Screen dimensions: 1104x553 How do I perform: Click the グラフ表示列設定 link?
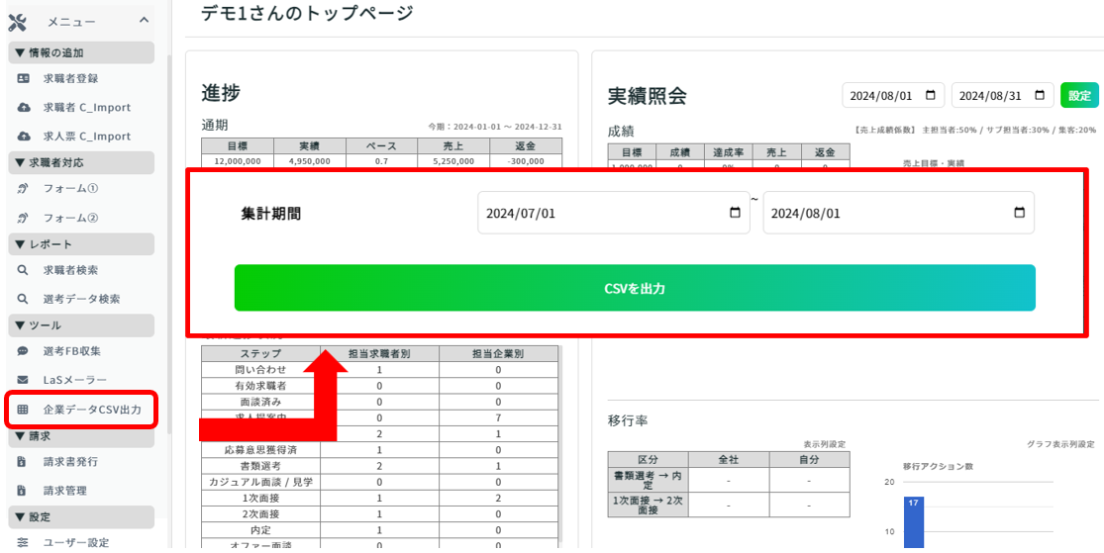(1061, 444)
